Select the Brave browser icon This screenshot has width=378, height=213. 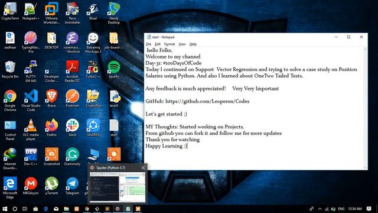[51, 99]
